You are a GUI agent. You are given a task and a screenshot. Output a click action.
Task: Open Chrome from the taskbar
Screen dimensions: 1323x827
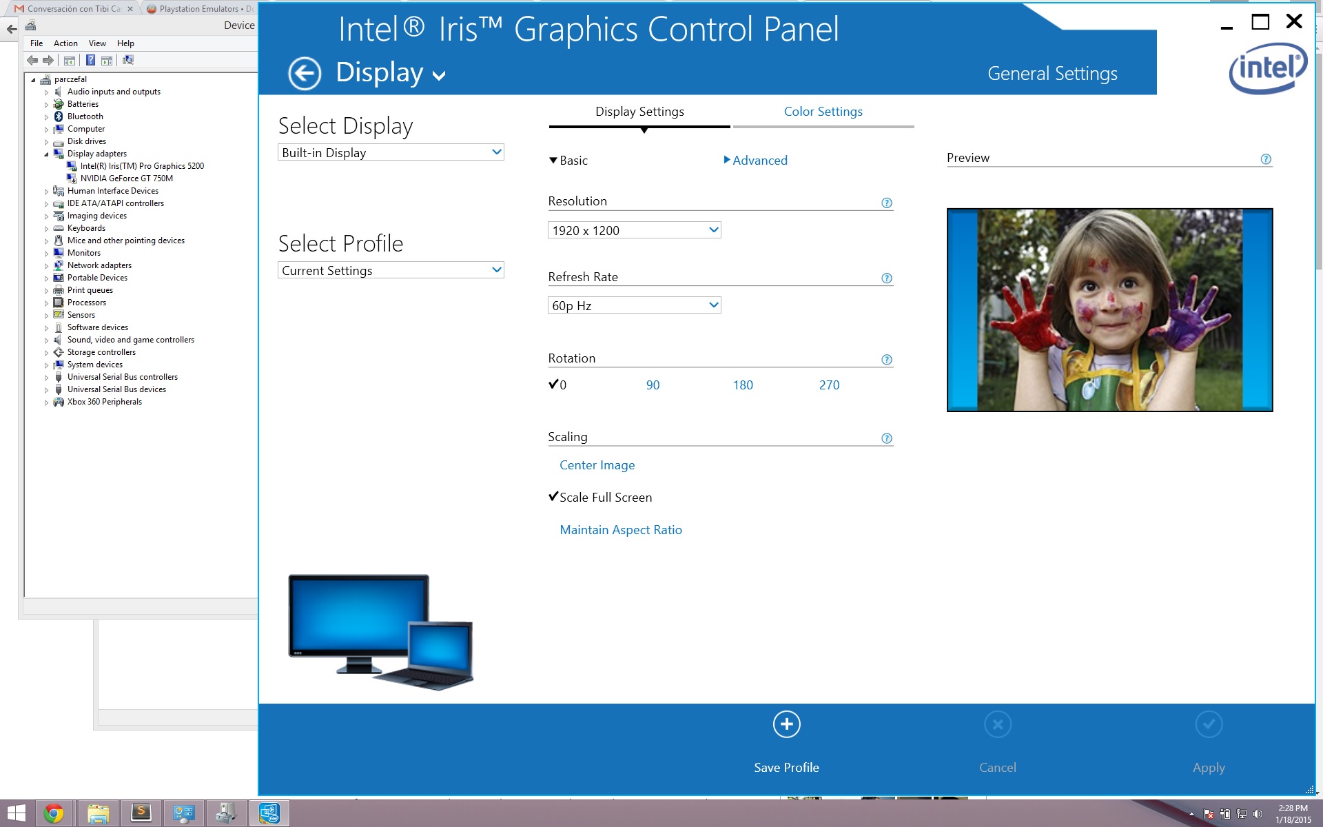pos(53,813)
